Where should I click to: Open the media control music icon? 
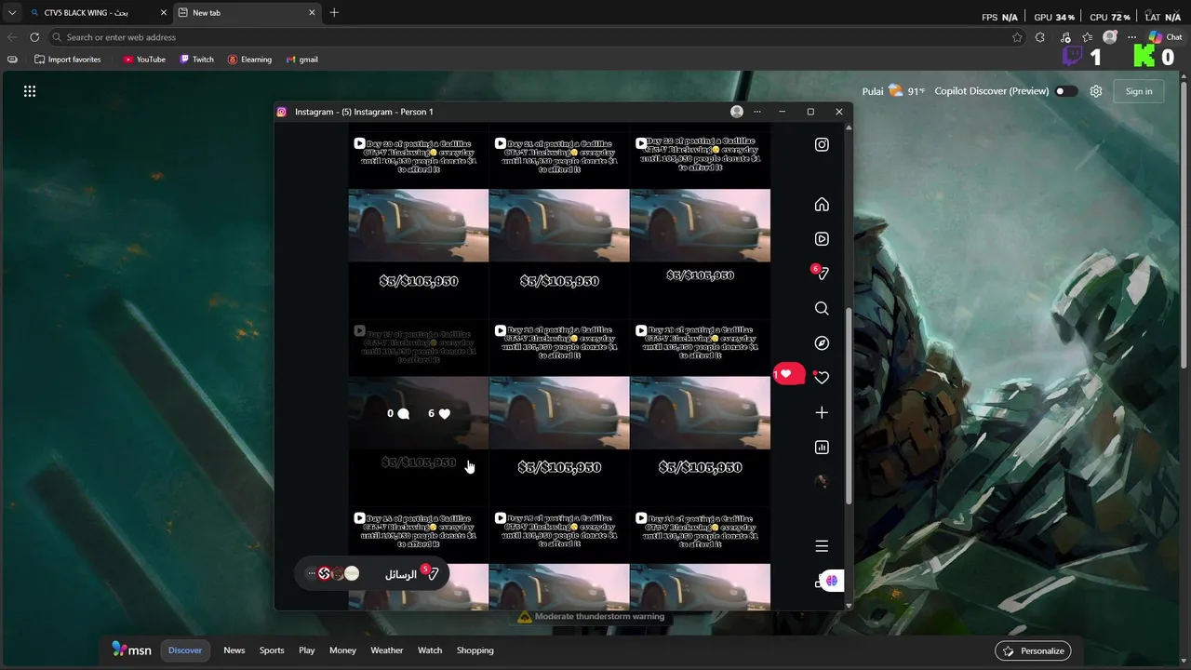(1065, 37)
